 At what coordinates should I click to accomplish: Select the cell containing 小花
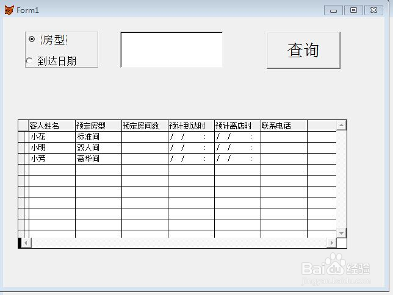(52, 137)
